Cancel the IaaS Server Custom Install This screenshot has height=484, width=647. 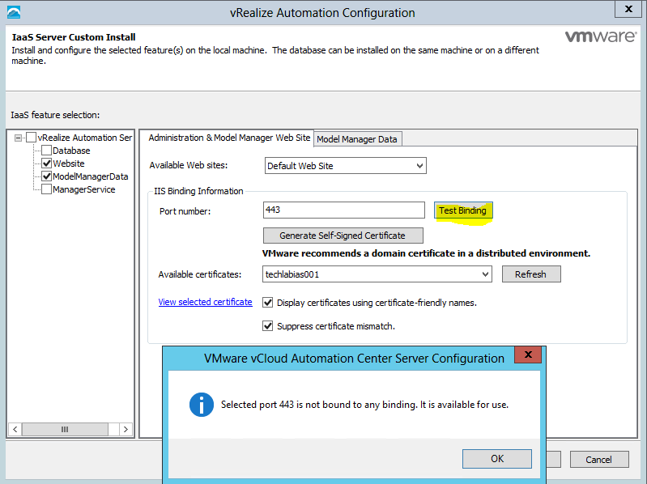(x=599, y=459)
